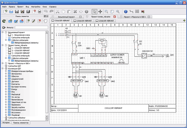187x128 pixels.
Task: Select motor M1 symbol in the diagram
Action: tap(75, 95)
